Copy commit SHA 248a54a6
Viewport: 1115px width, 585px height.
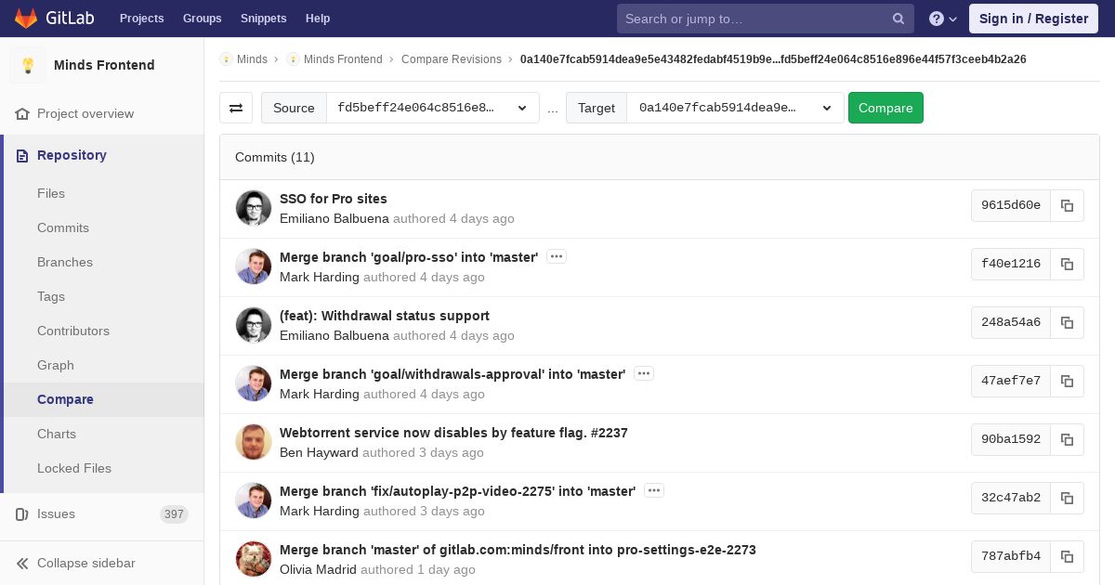[1067, 322]
